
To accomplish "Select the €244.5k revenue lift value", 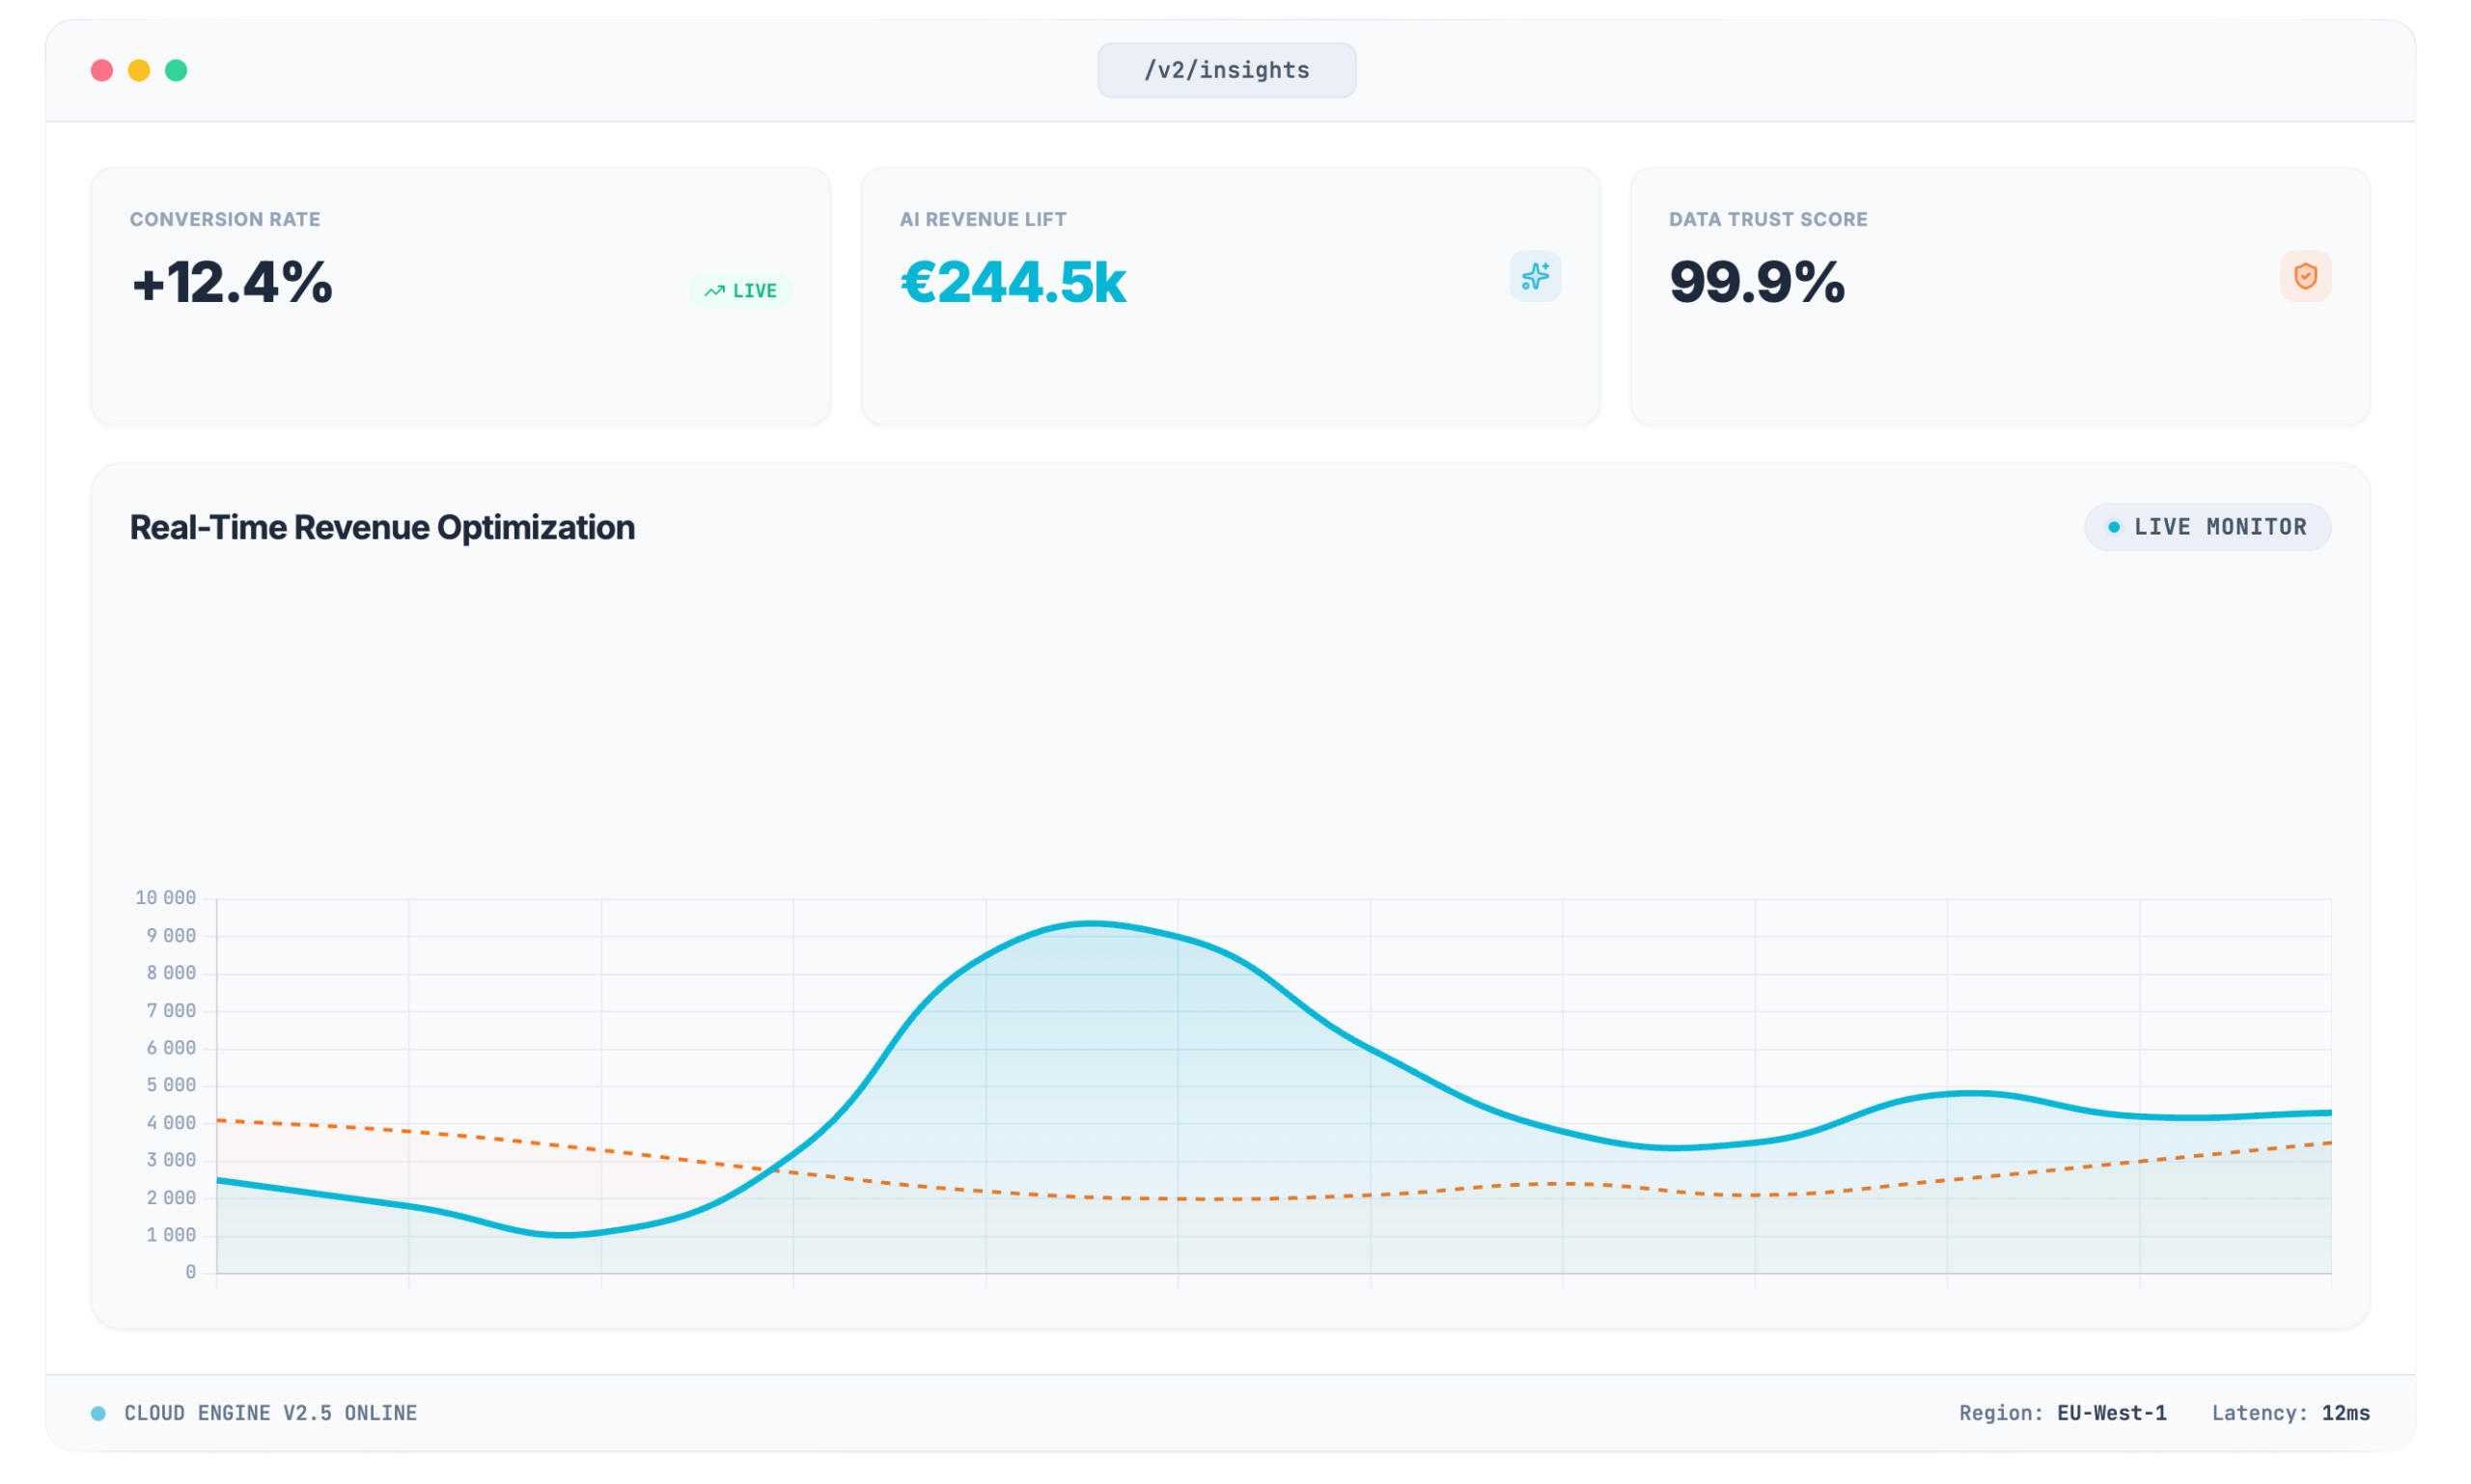I will 1013,282.
